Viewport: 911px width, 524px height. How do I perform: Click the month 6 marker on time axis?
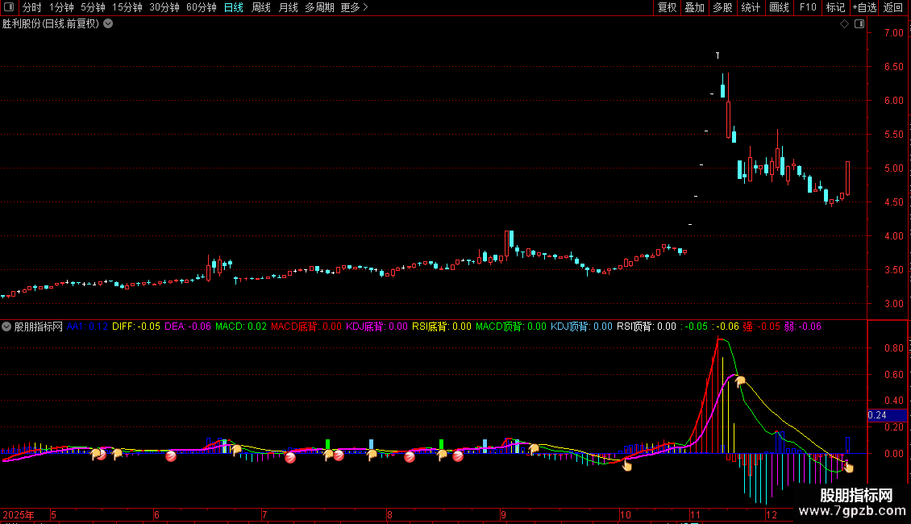(x=156, y=515)
